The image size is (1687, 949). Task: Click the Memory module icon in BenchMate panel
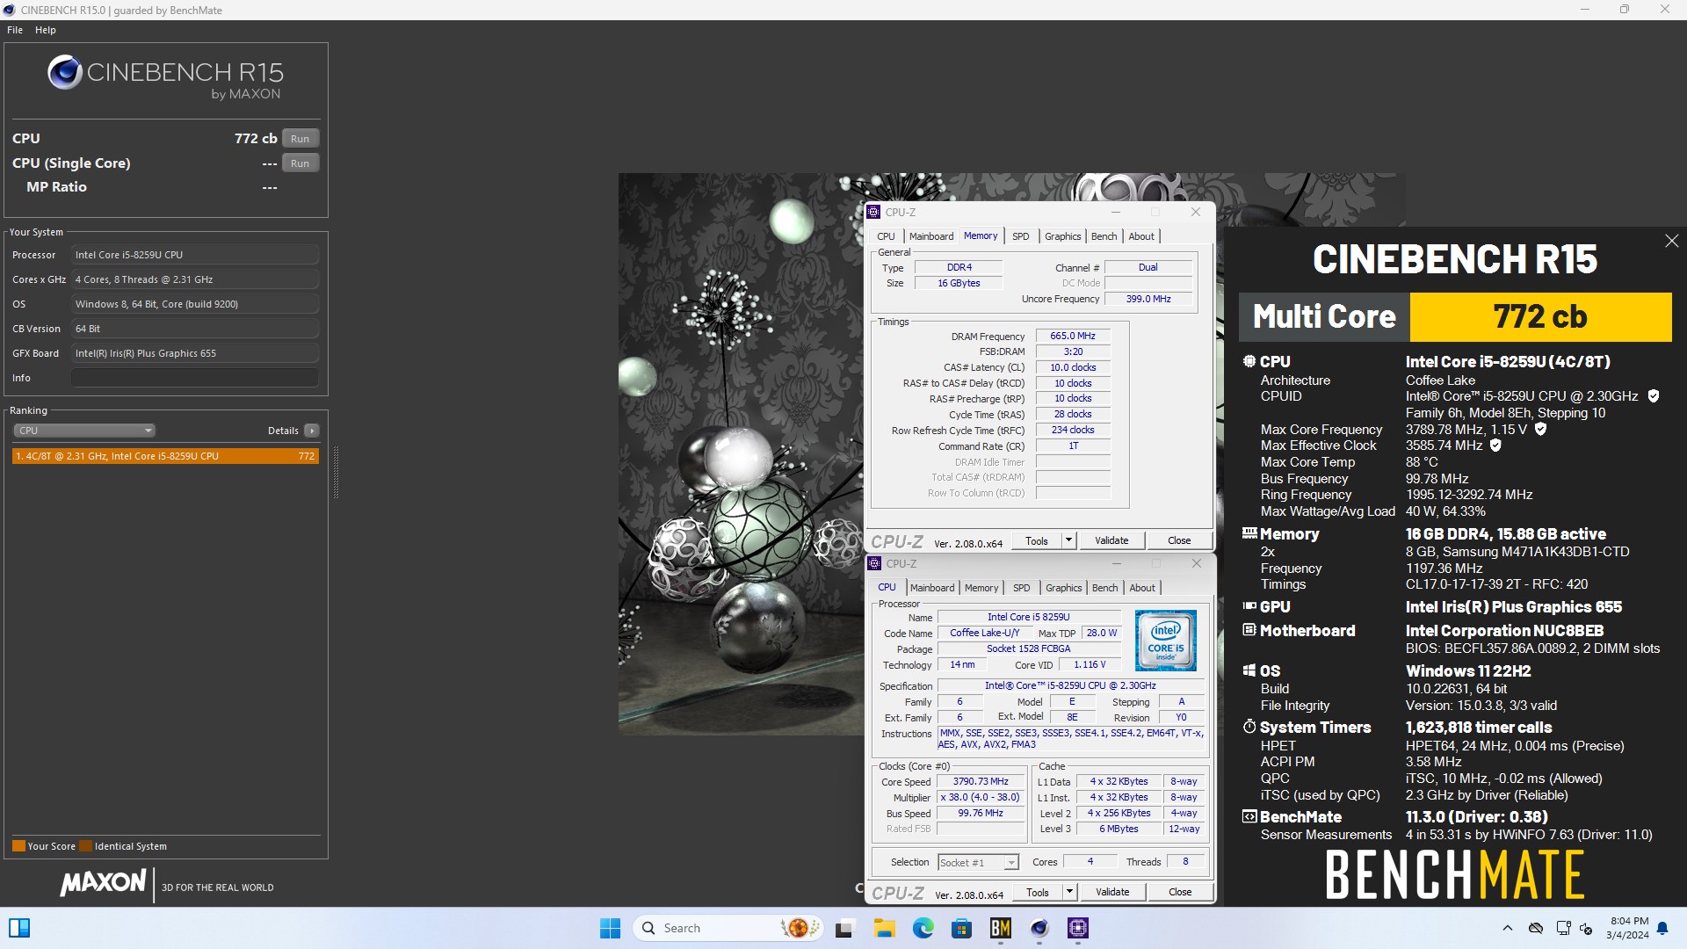1249,532
